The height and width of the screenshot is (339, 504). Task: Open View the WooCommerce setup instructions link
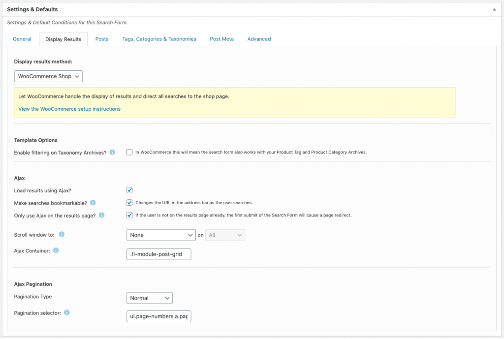pyautogui.click(x=69, y=109)
